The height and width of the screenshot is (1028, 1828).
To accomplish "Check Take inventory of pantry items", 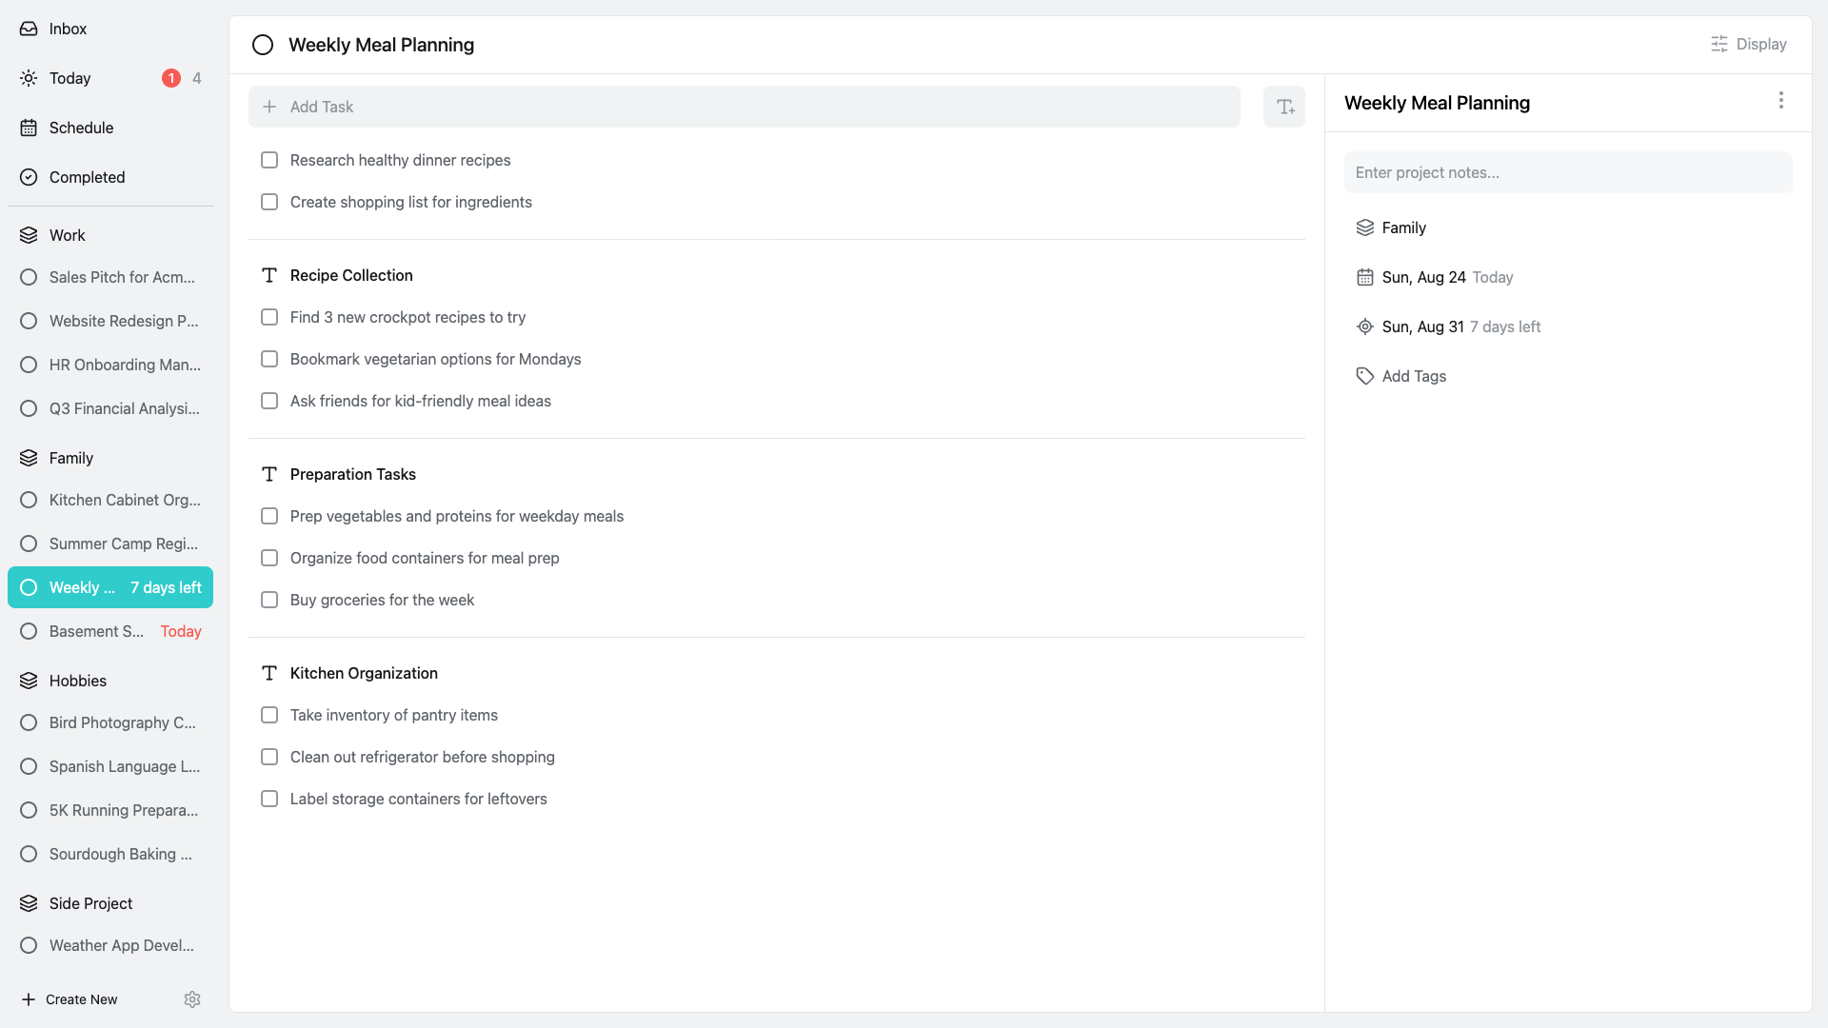I will click(x=269, y=715).
